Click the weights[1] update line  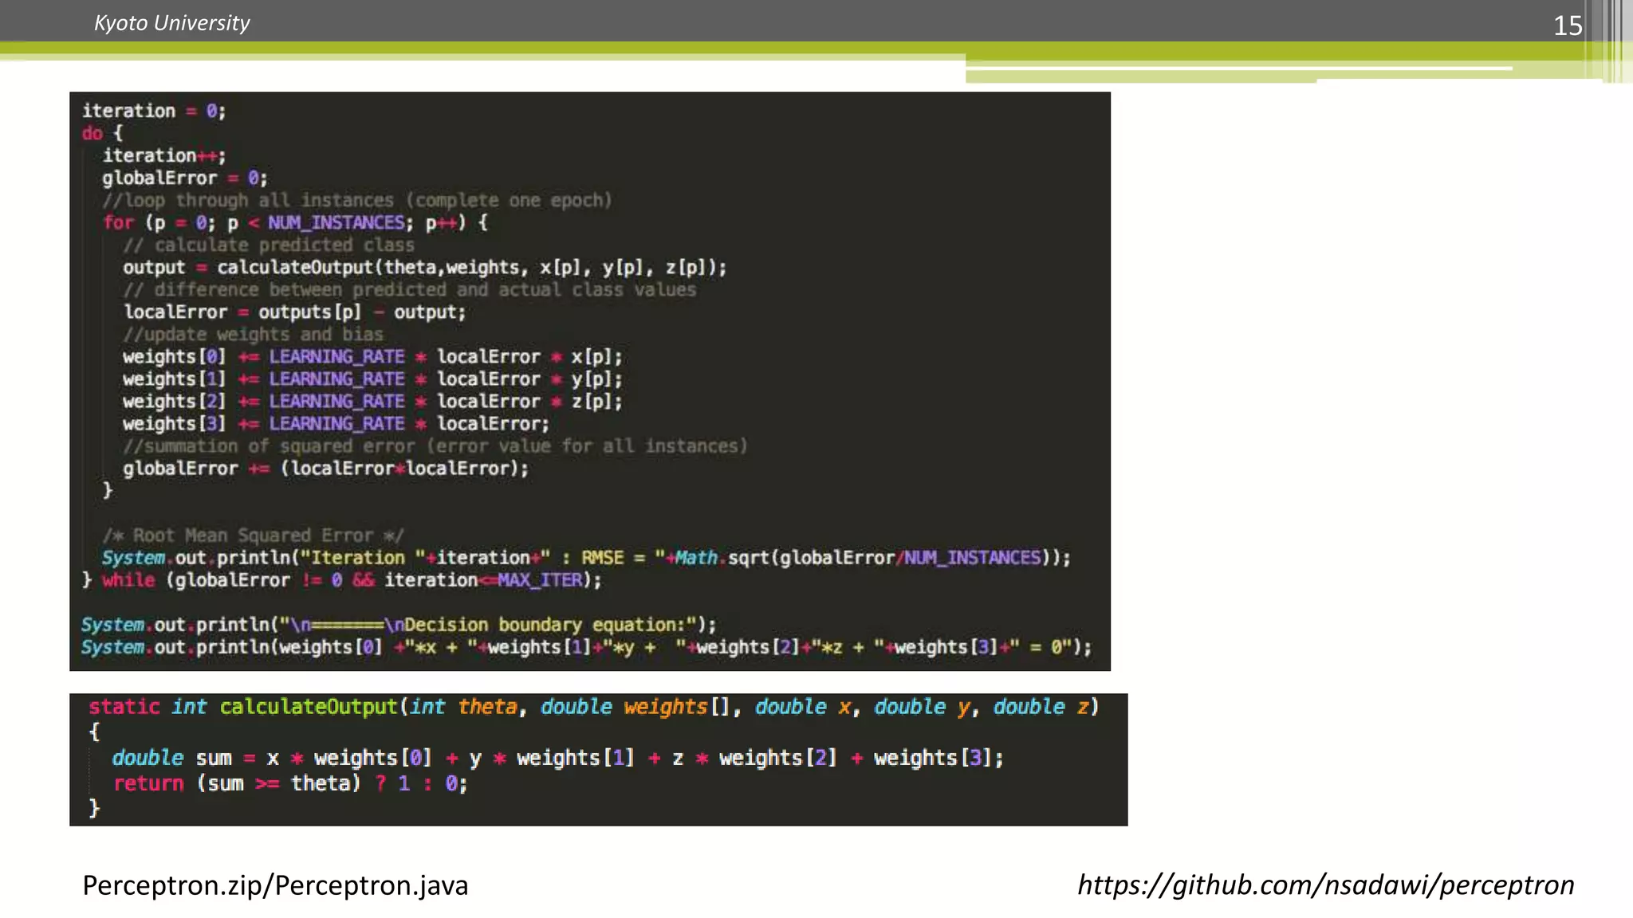point(372,379)
